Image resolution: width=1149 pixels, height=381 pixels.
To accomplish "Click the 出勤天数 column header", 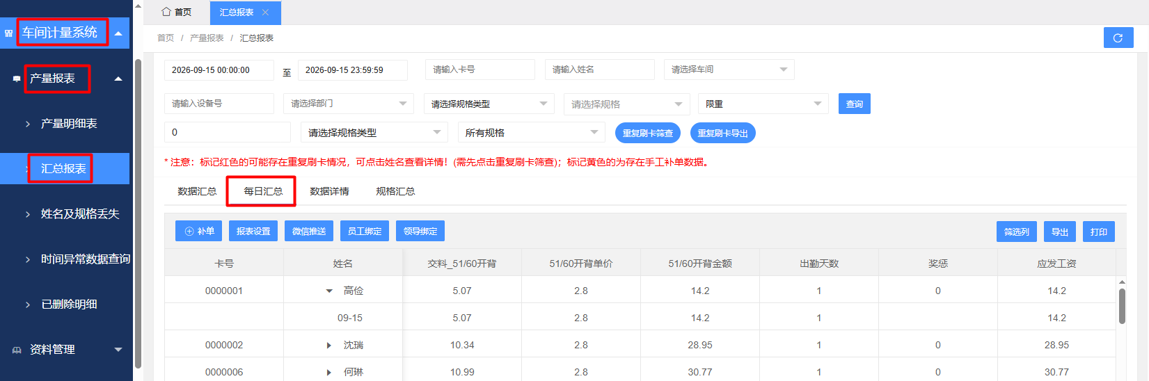I will tap(819, 264).
